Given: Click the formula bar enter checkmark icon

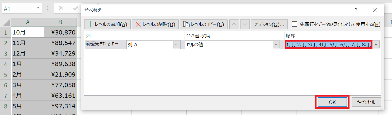Looking at the screenshot, I should point(75,8).
